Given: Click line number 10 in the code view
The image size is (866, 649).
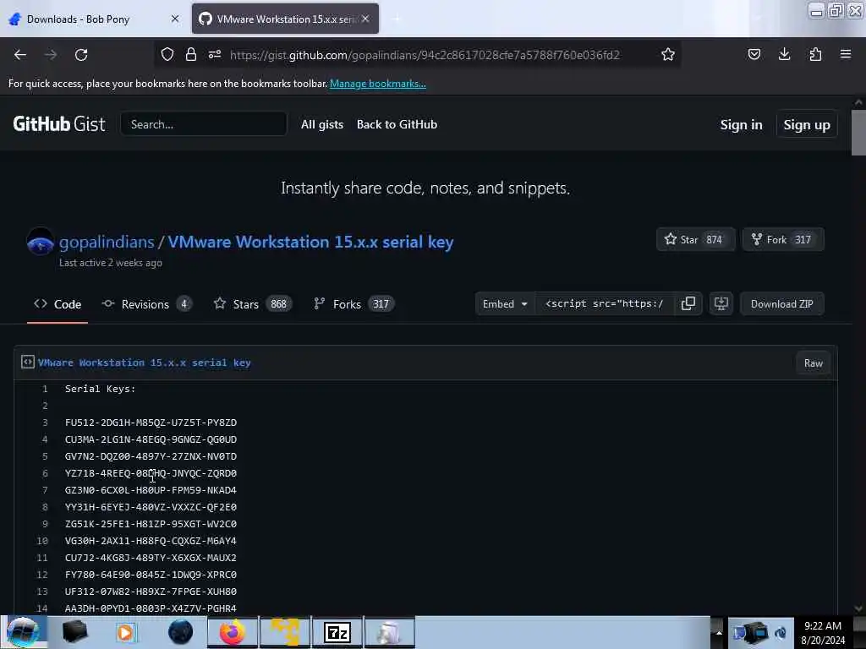Looking at the screenshot, I should click(42, 541).
